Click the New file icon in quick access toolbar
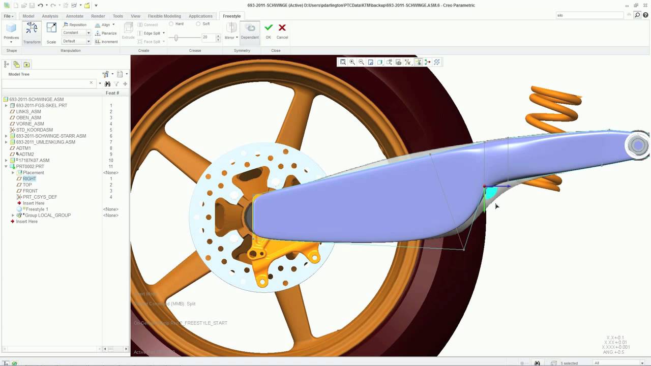Image resolution: width=651 pixels, height=366 pixels. pos(16,5)
